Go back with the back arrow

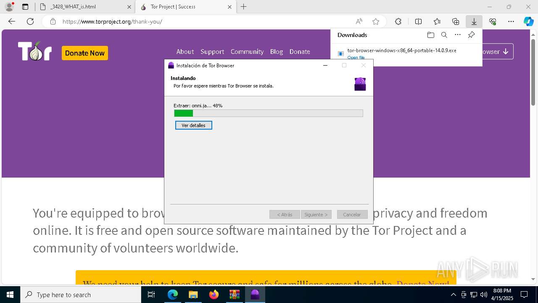12,21
